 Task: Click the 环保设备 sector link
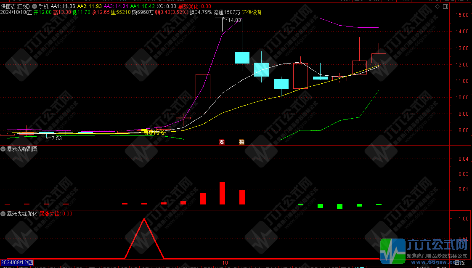pos(252,13)
